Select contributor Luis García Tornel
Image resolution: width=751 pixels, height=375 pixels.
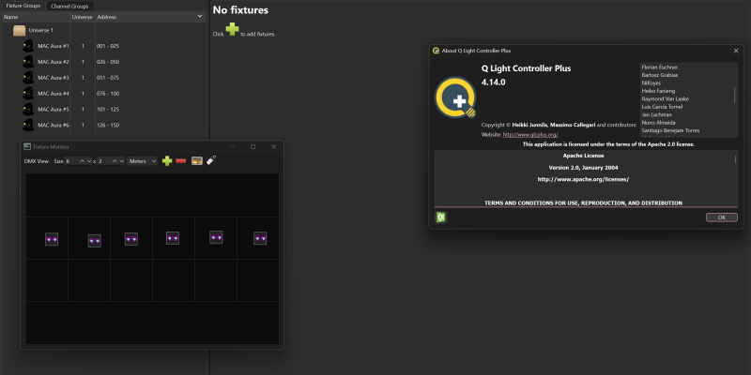[x=662, y=107]
